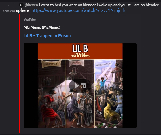Click the SLAVERY banner in the thumbnail
This screenshot has width=161, height=135.
point(51,64)
